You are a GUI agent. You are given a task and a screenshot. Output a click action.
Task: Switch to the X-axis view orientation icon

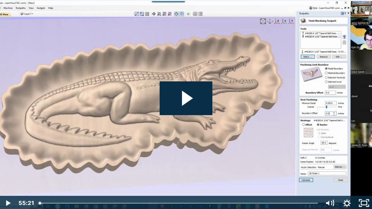point(284,21)
